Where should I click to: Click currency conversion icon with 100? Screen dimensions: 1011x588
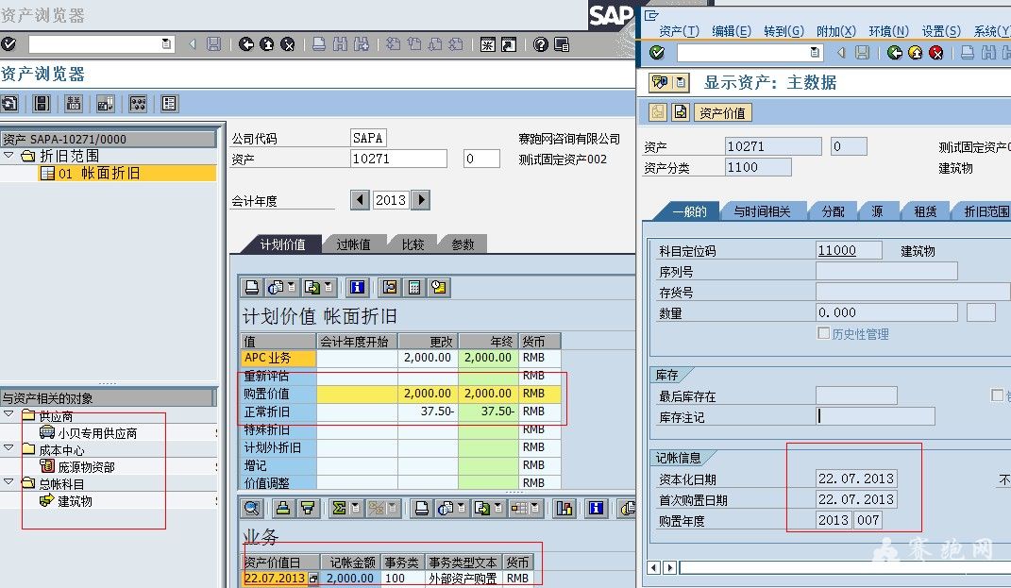(x=74, y=103)
